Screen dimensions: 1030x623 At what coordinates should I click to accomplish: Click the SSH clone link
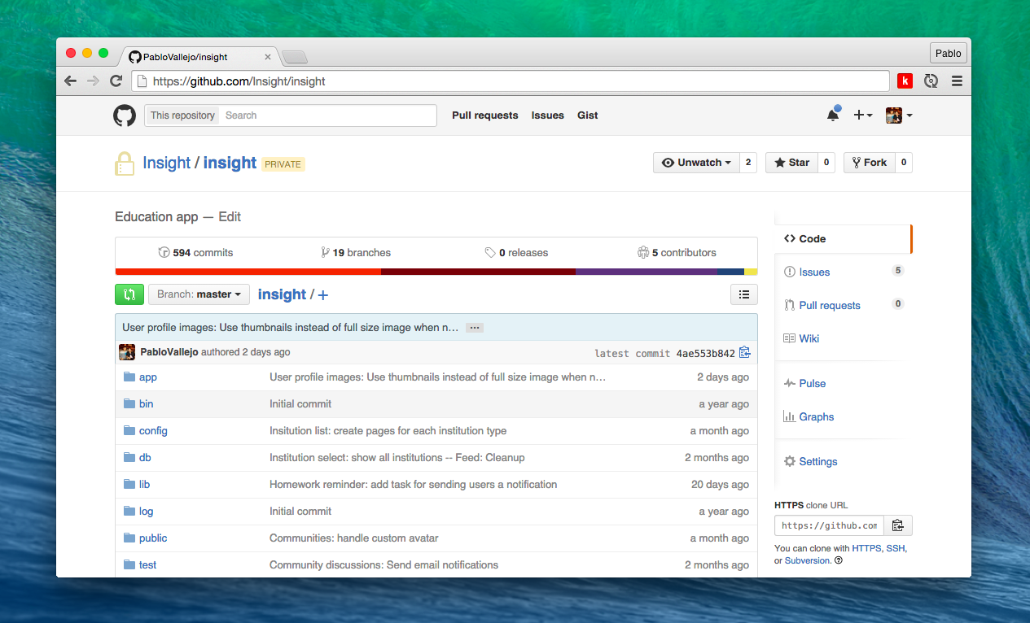(895, 548)
